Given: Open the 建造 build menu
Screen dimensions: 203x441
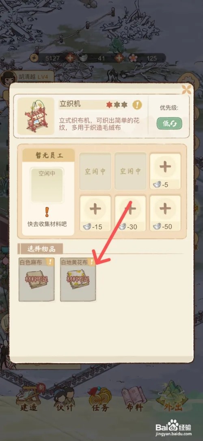Looking at the screenshot, I should point(30,399).
